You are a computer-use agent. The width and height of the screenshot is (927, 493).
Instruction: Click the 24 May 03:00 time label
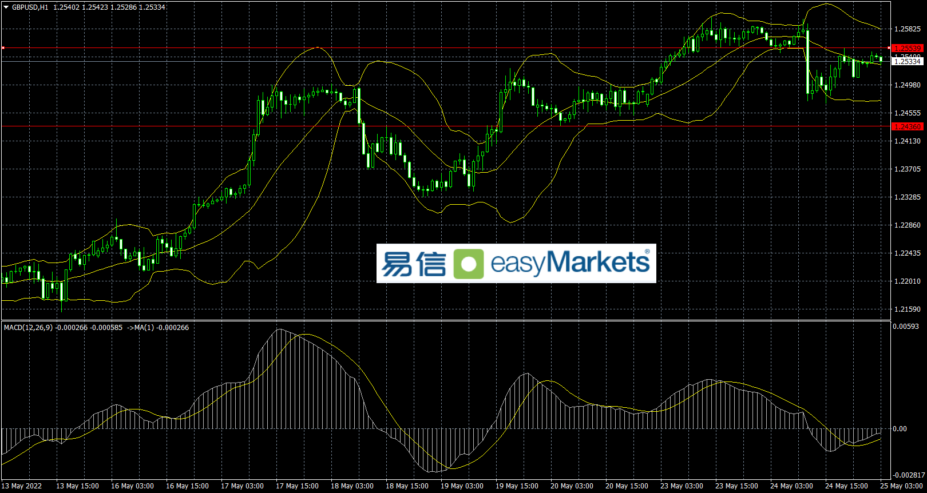[x=791, y=486]
